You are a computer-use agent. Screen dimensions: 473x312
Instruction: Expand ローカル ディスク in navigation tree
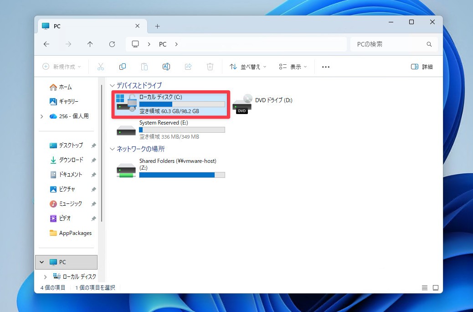coord(45,277)
